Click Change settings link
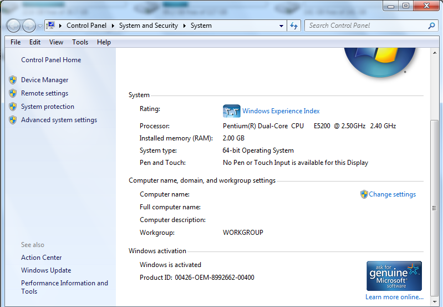This screenshot has height=307, width=443. coord(392,194)
